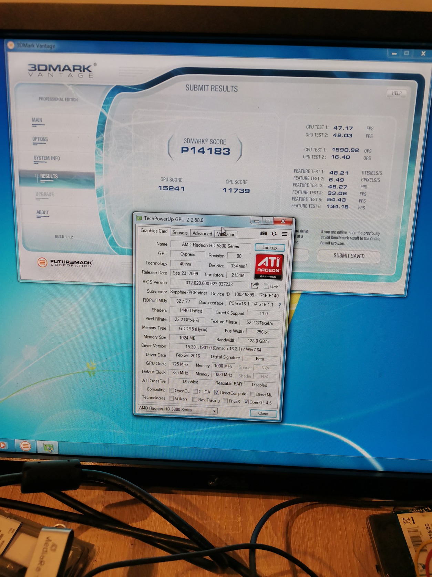Open the GPU selection dropdown
Viewport: 432px width, 577px height.
[x=177, y=409]
